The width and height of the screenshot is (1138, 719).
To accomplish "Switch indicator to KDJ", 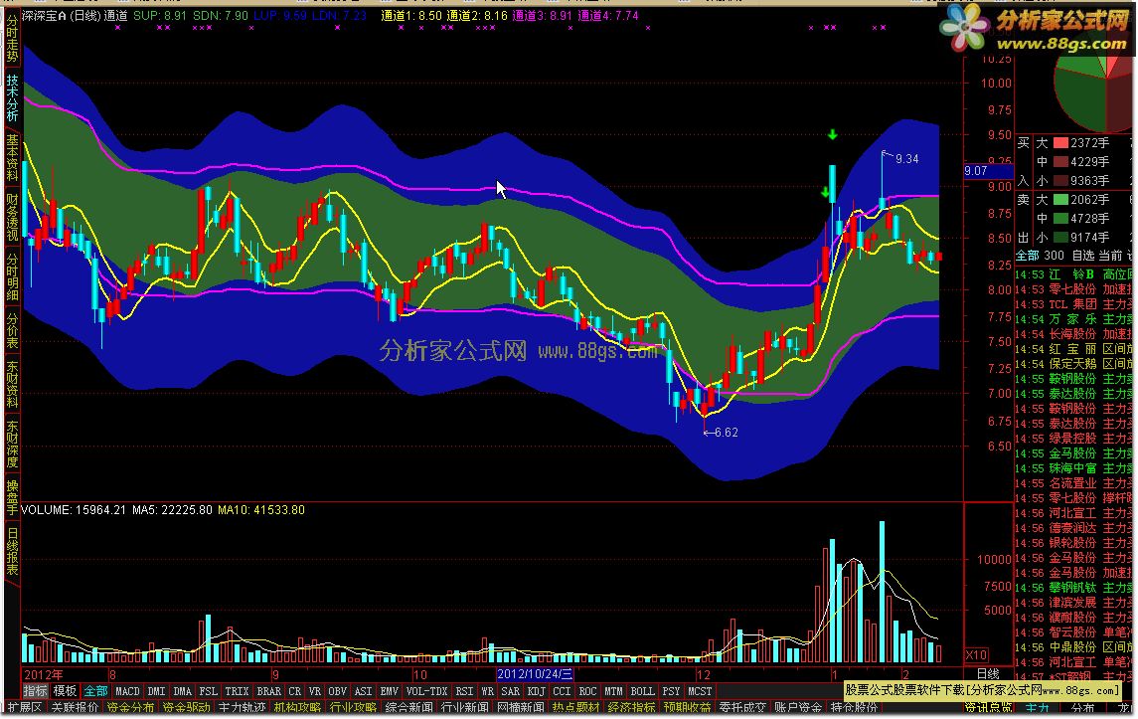I will [537, 691].
